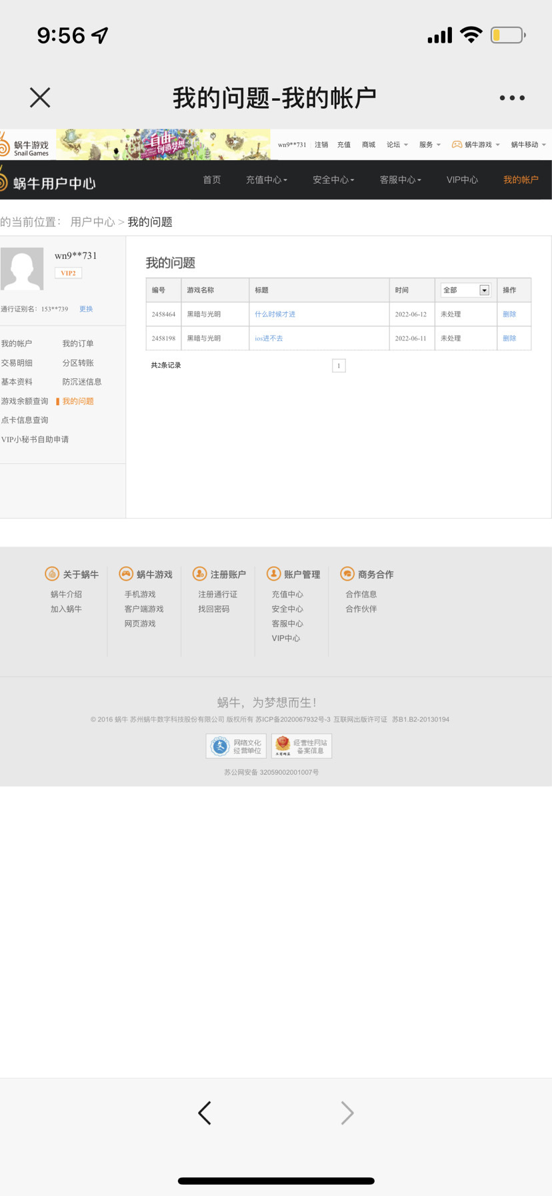Viewport: 552px width, 1196px height.
Task: Expand the 服务 dropdown in top bar
Action: (x=430, y=145)
